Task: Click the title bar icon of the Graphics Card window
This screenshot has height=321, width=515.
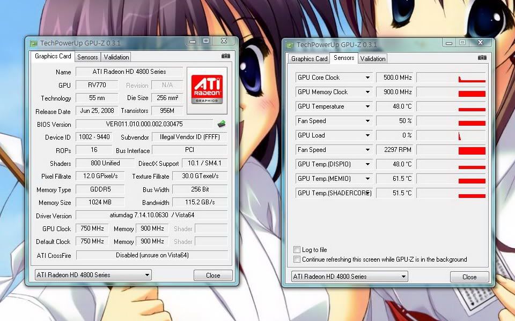Action: [34, 43]
